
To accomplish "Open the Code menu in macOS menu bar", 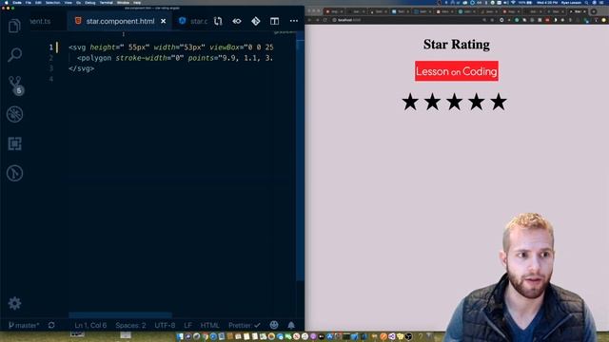I will point(17,2).
